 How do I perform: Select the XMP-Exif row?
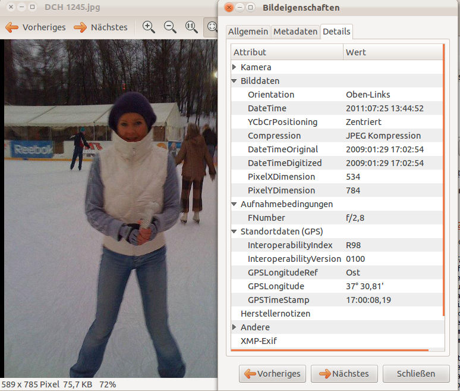tap(337, 341)
